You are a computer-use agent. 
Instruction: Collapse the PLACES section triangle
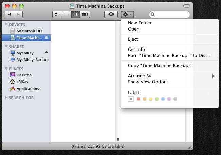click(6, 69)
